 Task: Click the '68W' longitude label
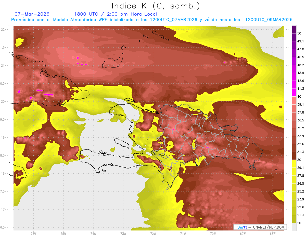tap(273, 234)
